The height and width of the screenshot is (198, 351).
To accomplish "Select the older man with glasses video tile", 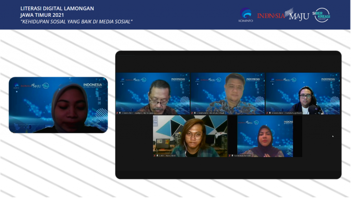I will pos(153,93).
